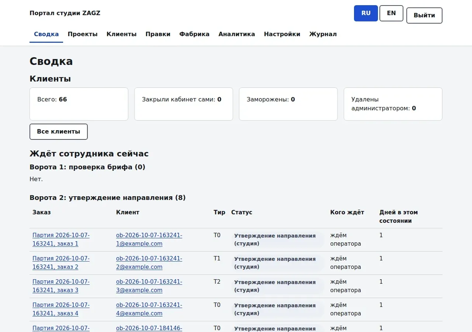
Task: Open the order link for заказ 1
Action: coord(61,239)
